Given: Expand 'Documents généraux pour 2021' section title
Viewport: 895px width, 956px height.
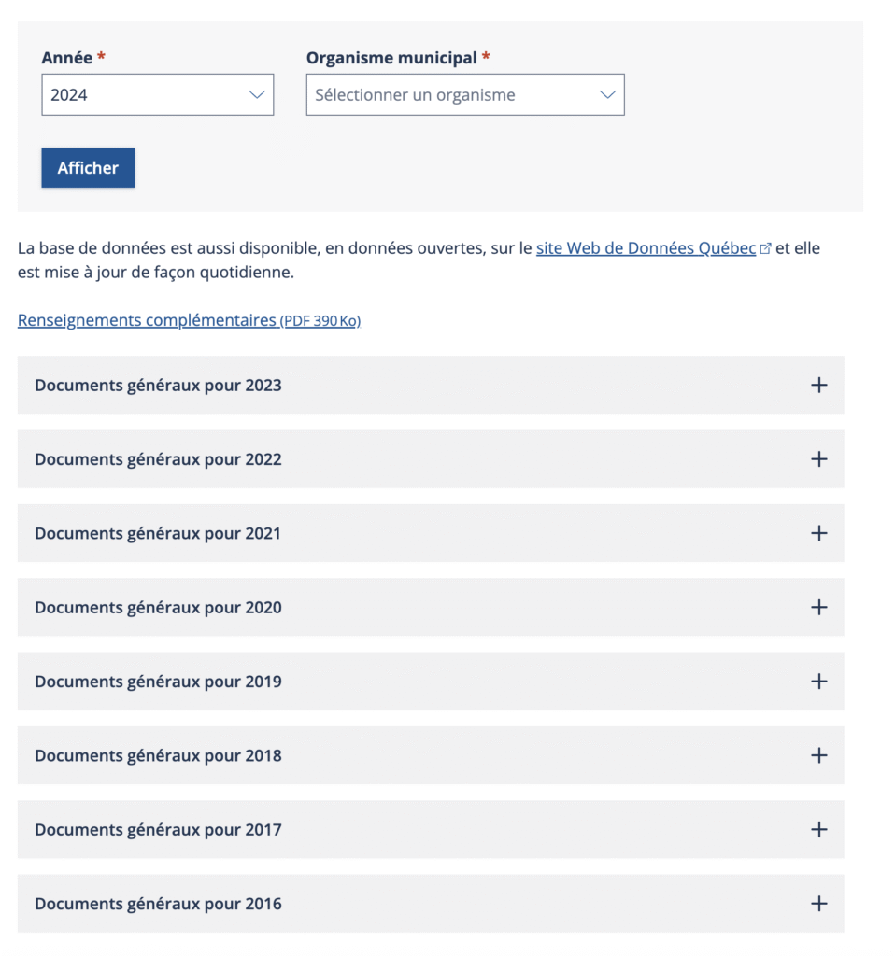Looking at the screenshot, I should 158,534.
